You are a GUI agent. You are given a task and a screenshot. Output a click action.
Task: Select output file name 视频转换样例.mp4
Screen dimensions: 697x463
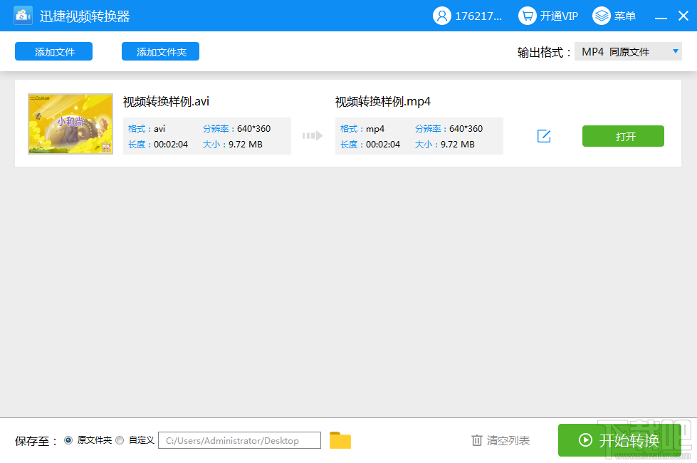(383, 101)
